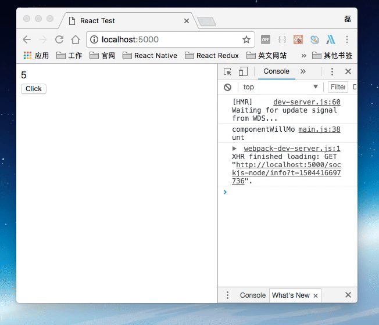This screenshot has width=379, height=325.
Task: Focus the localhost:5000 address bar
Action: (x=169, y=39)
